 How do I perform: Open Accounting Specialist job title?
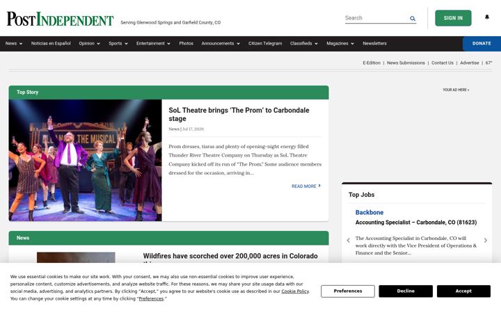tap(416, 223)
